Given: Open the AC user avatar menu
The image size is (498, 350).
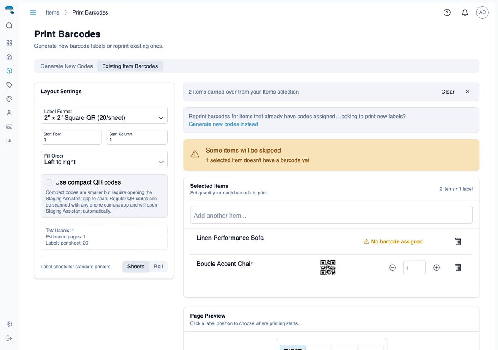Looking at the screenshot, I should click(x=482, y=12).
